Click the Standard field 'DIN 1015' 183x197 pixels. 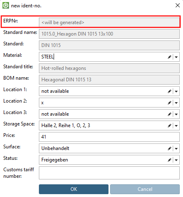[x=109, y=45]
